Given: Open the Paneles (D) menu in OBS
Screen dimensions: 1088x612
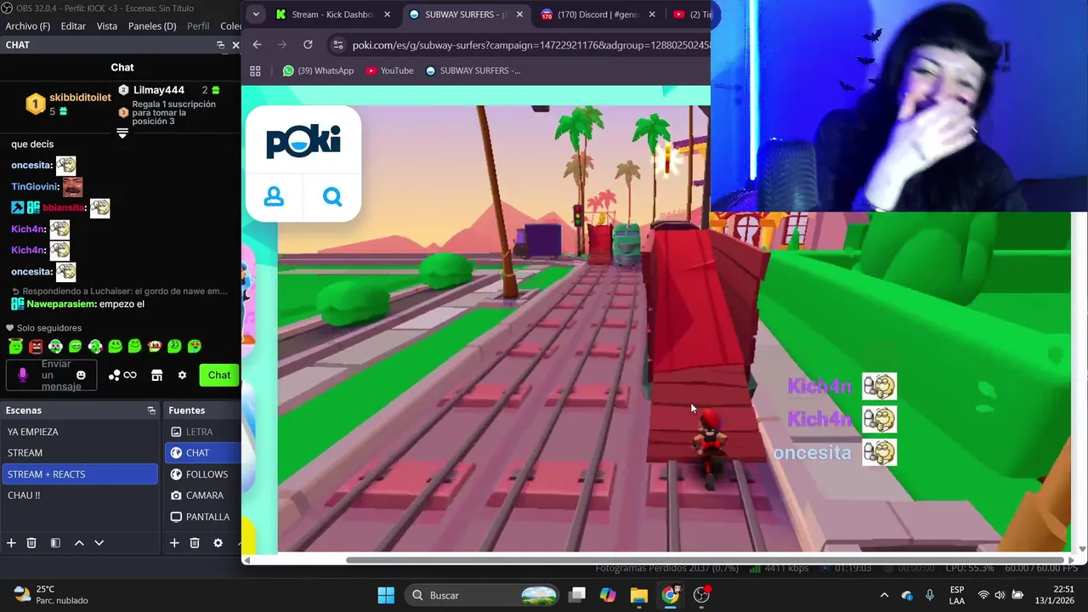Looking at the screenshot, I should coord(152,26).
